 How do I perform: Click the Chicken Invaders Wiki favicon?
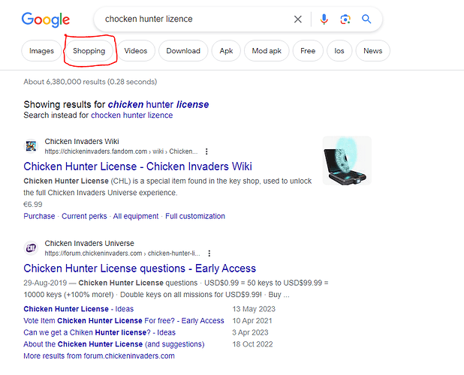click(x=31, y=146)
